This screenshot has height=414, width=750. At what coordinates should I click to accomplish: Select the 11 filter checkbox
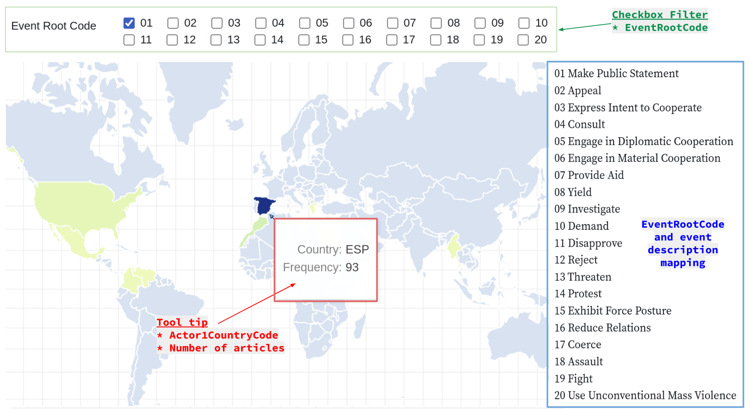coord(129,40)
